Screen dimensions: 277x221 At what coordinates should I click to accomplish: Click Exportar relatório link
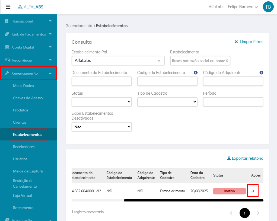point(245,158)
